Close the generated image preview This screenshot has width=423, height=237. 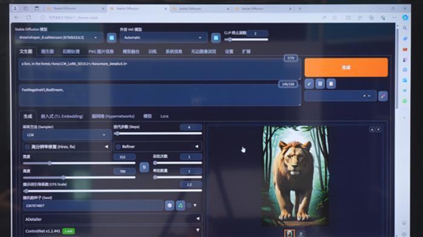point(378,129)
